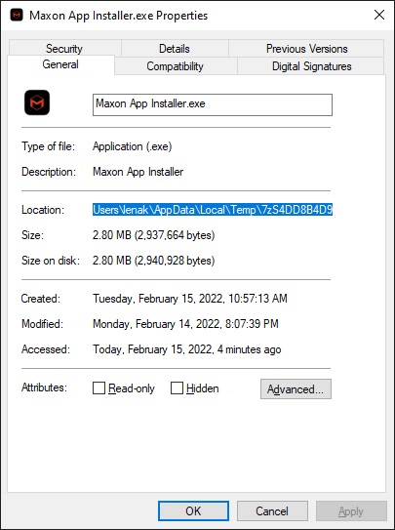Open the Advanced attributes dialog
The image size is (395, 530).
point(296,389)
